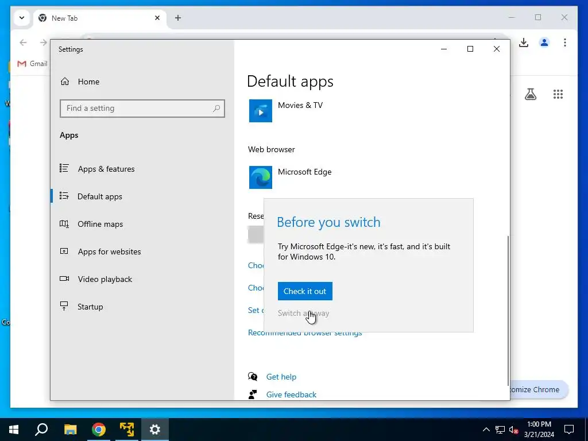Viewport: 588px width, 441px height.
Task: Click the Give feedback person icon
Action: [x=253, y=394]
